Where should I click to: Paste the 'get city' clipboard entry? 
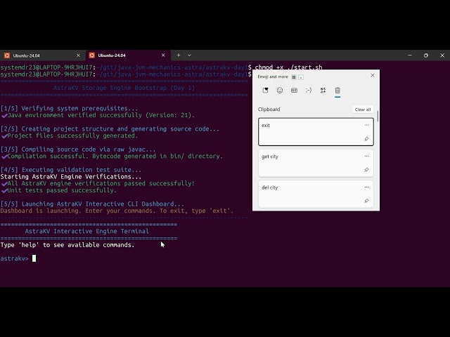coord(316,163)
